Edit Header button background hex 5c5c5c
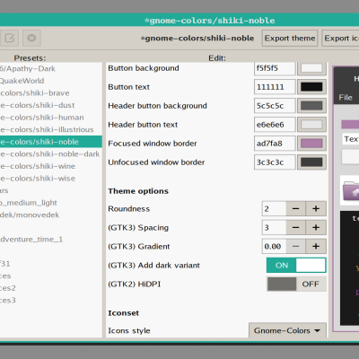The height and width of the screenshot is (359, 359). [x=275, y=106]
